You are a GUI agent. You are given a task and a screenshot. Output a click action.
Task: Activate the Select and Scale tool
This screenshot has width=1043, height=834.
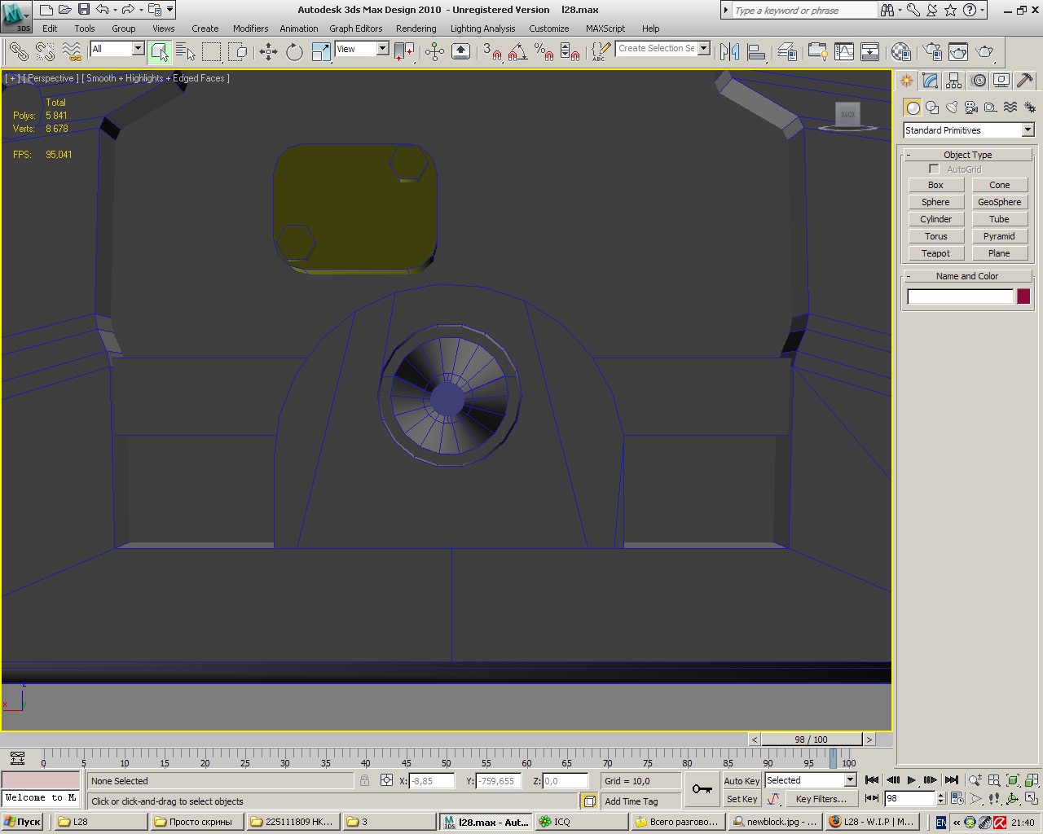[321, 52]
